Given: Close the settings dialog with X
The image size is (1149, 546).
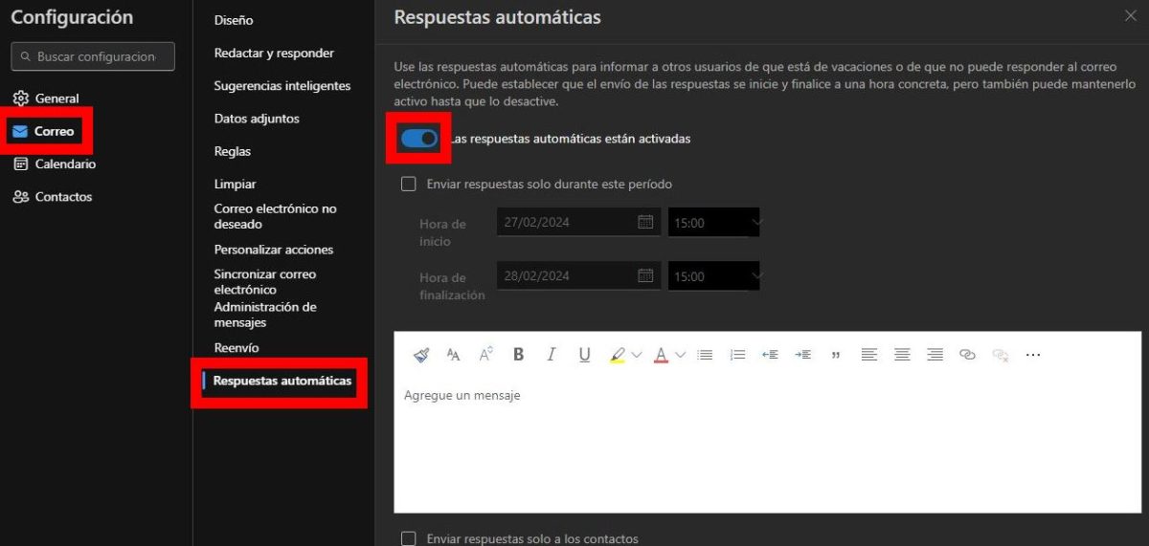Looking at the screenshot, I should tap(1130, 15).
